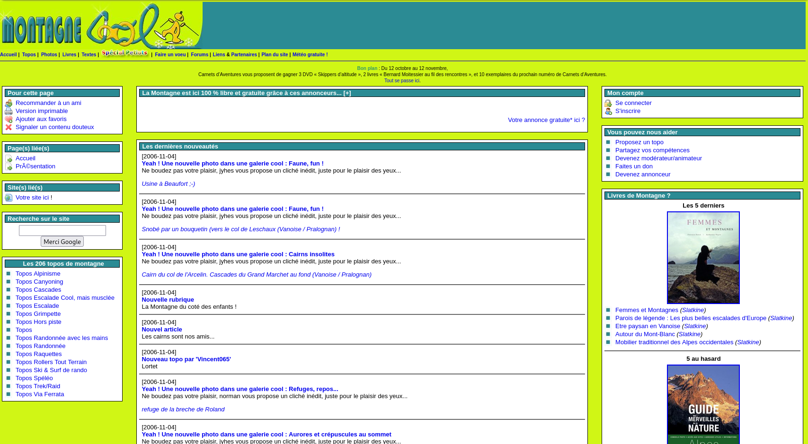Select Météo gratuite in the navigation bar

310,54
